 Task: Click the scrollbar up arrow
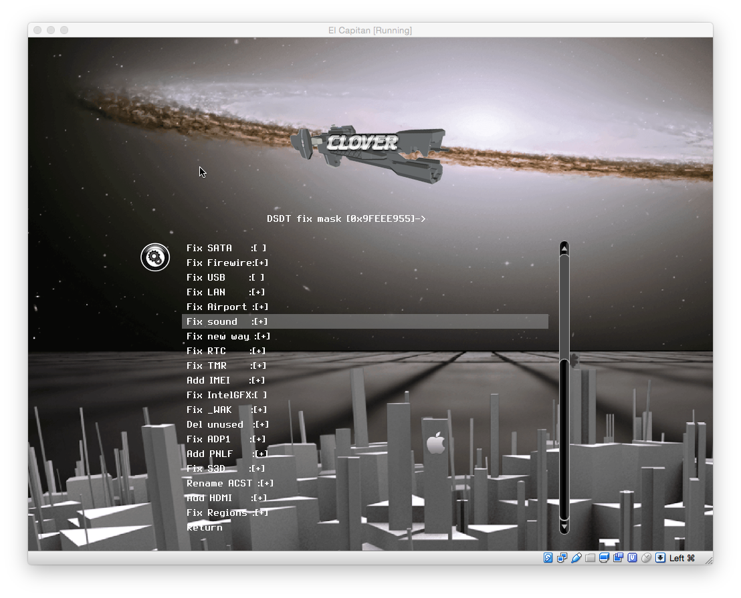click(x=564, y=248)
